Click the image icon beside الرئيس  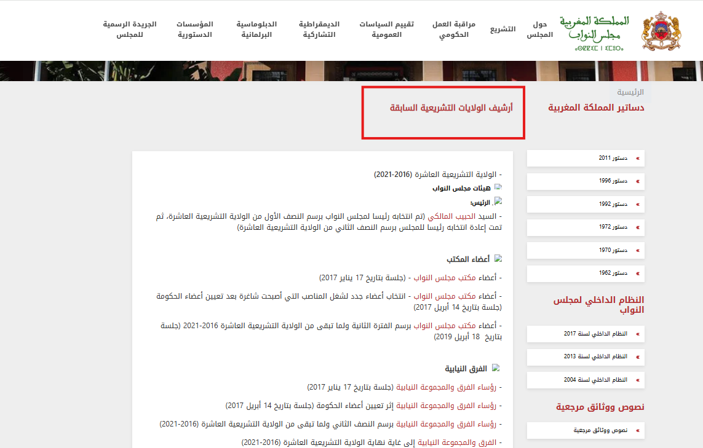(x=498, y=201)
